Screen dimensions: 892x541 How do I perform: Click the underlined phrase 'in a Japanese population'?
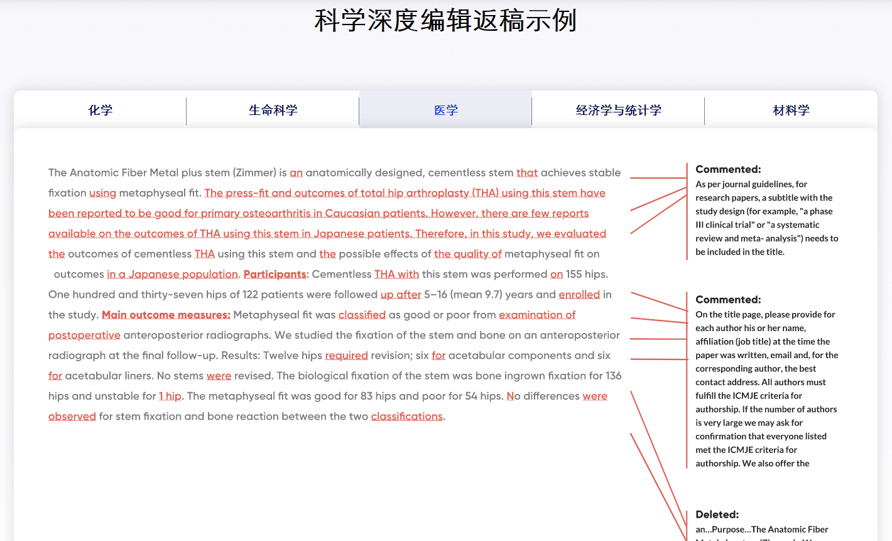(172, 274)
